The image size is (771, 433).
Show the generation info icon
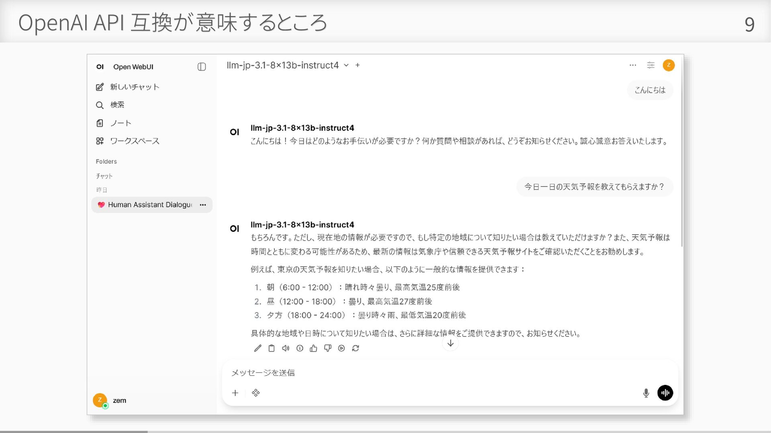300,348
